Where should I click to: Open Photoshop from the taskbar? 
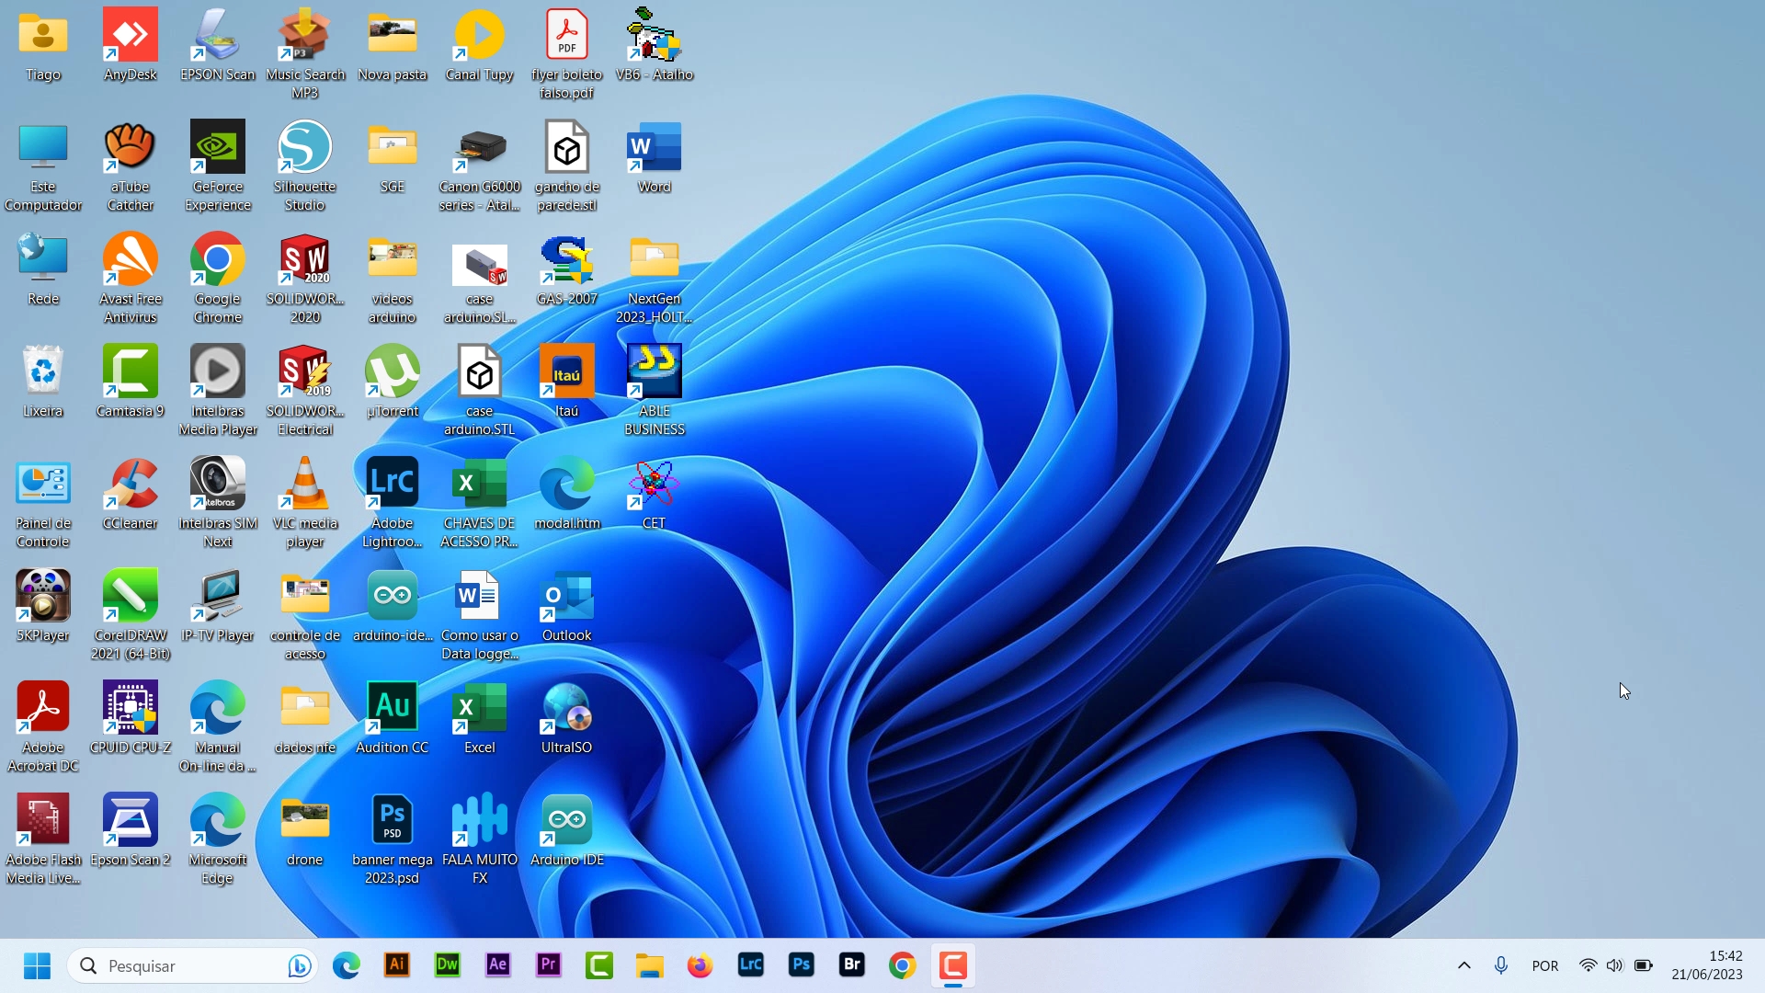point(802,965)
